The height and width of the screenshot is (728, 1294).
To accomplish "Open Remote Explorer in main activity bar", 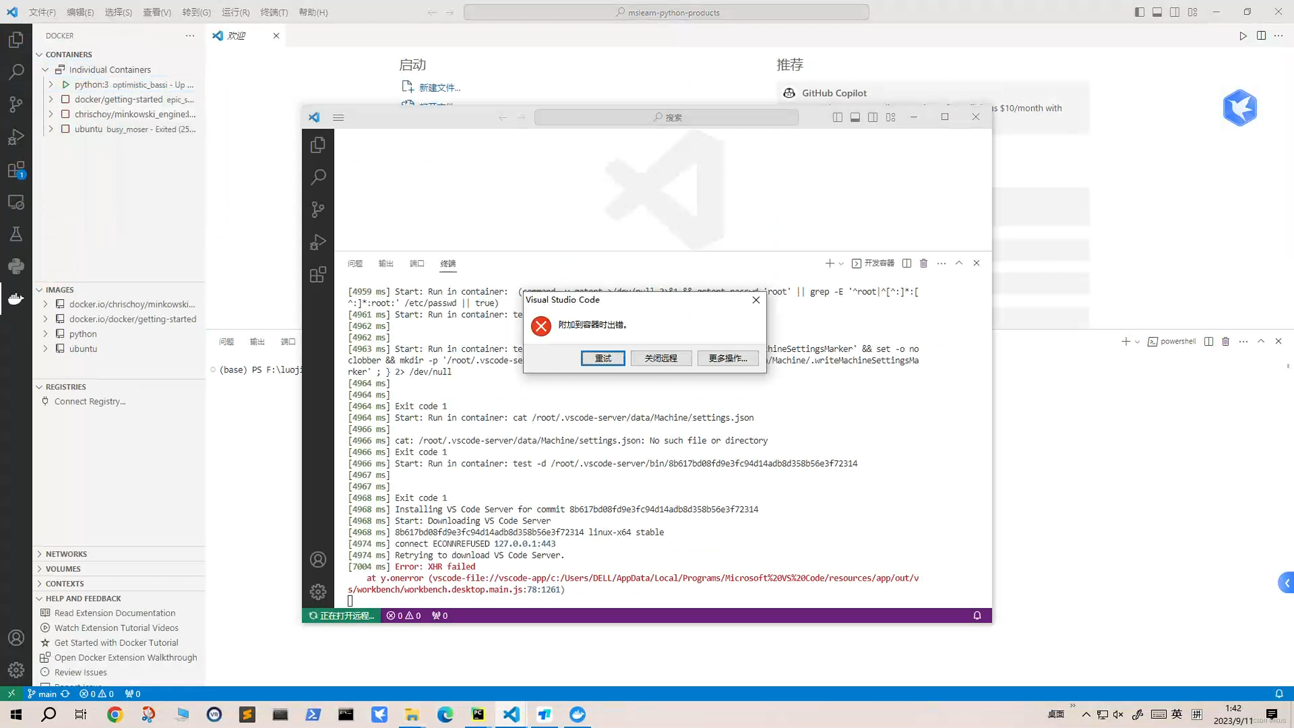I will click(16, 202).
